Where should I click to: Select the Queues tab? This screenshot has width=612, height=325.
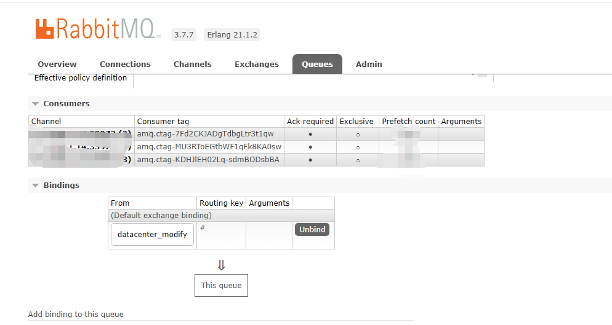tap(317, 65)
